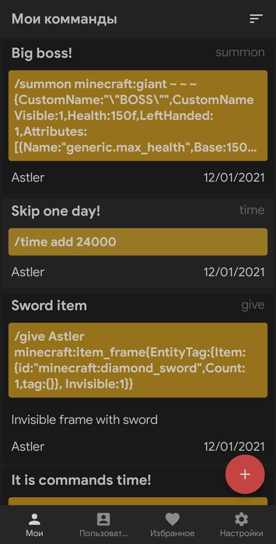Select the Мои person icon
This screenshot has width=276, height=544.
(34, 519)
